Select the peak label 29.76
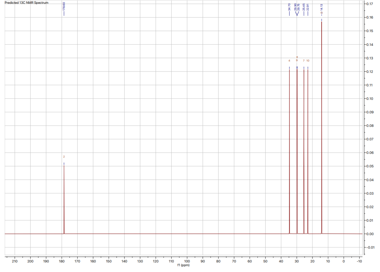The height and width of the screenshot is (272, 380). click(x=298, y=7)
